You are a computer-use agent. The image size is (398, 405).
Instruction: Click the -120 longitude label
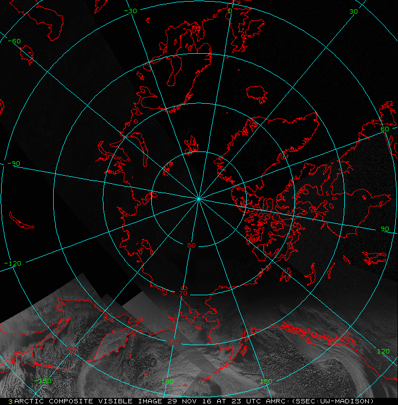click(13, 263)
